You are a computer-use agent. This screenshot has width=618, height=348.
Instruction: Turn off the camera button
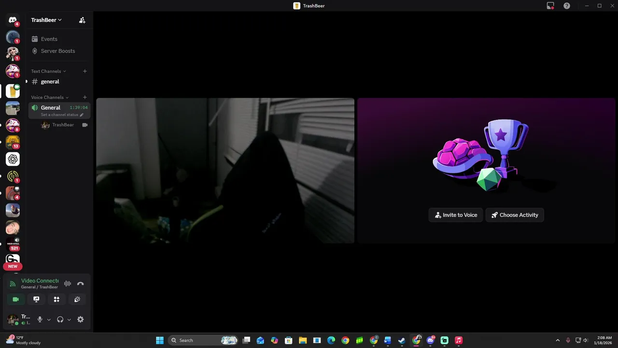point(15,300)
